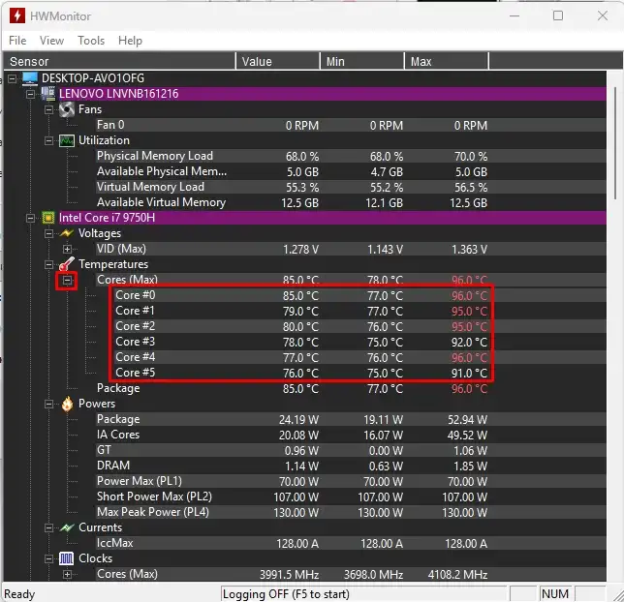The height and width of the screenshot is (602, 624).
Task: Click the 4108.2 MHz max clock value
Action: [457, 575]
